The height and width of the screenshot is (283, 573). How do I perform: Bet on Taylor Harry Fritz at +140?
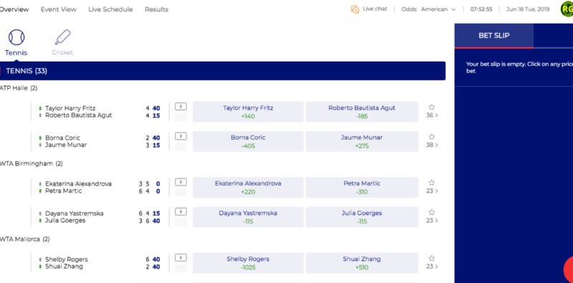coord(248,112)
